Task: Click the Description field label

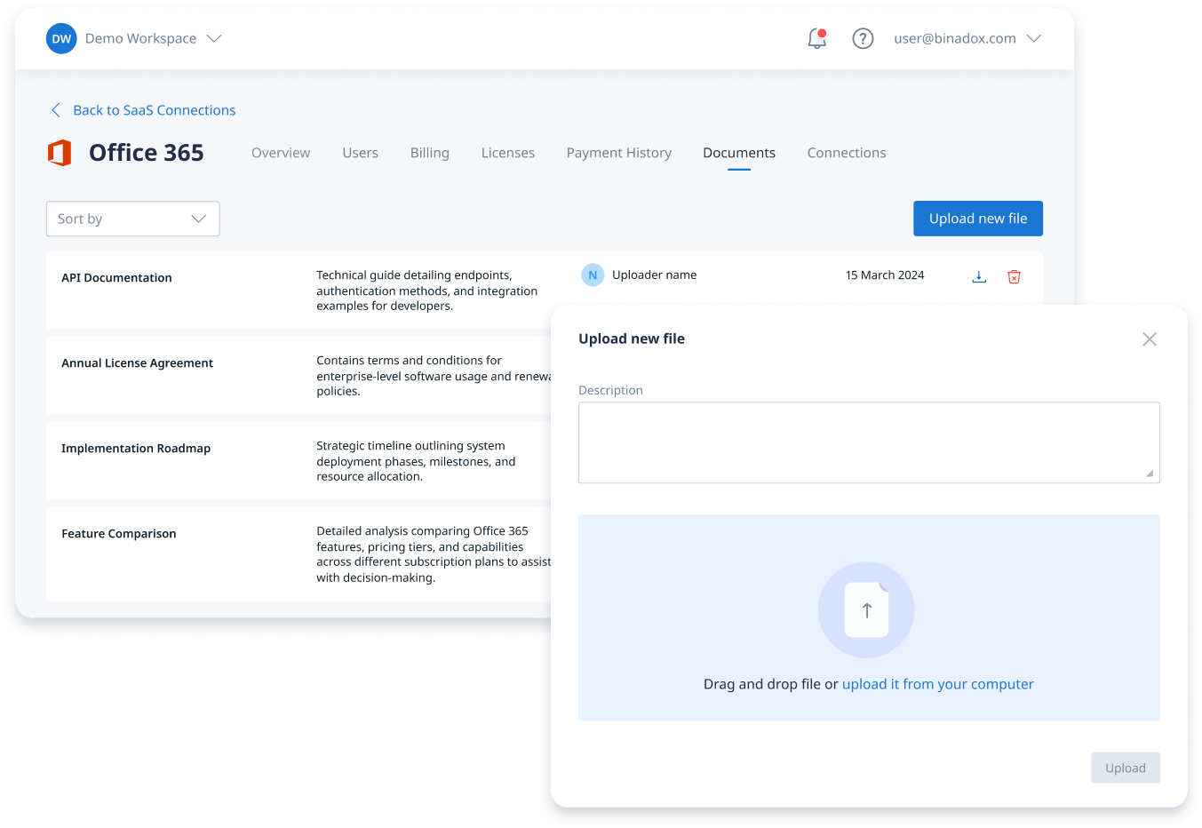Action: (610, 390)
